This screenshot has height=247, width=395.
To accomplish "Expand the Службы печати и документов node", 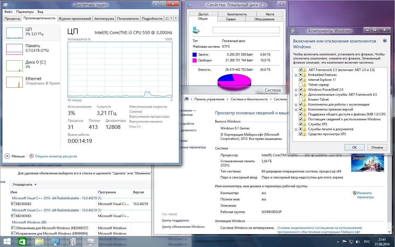I will point(296,129).
